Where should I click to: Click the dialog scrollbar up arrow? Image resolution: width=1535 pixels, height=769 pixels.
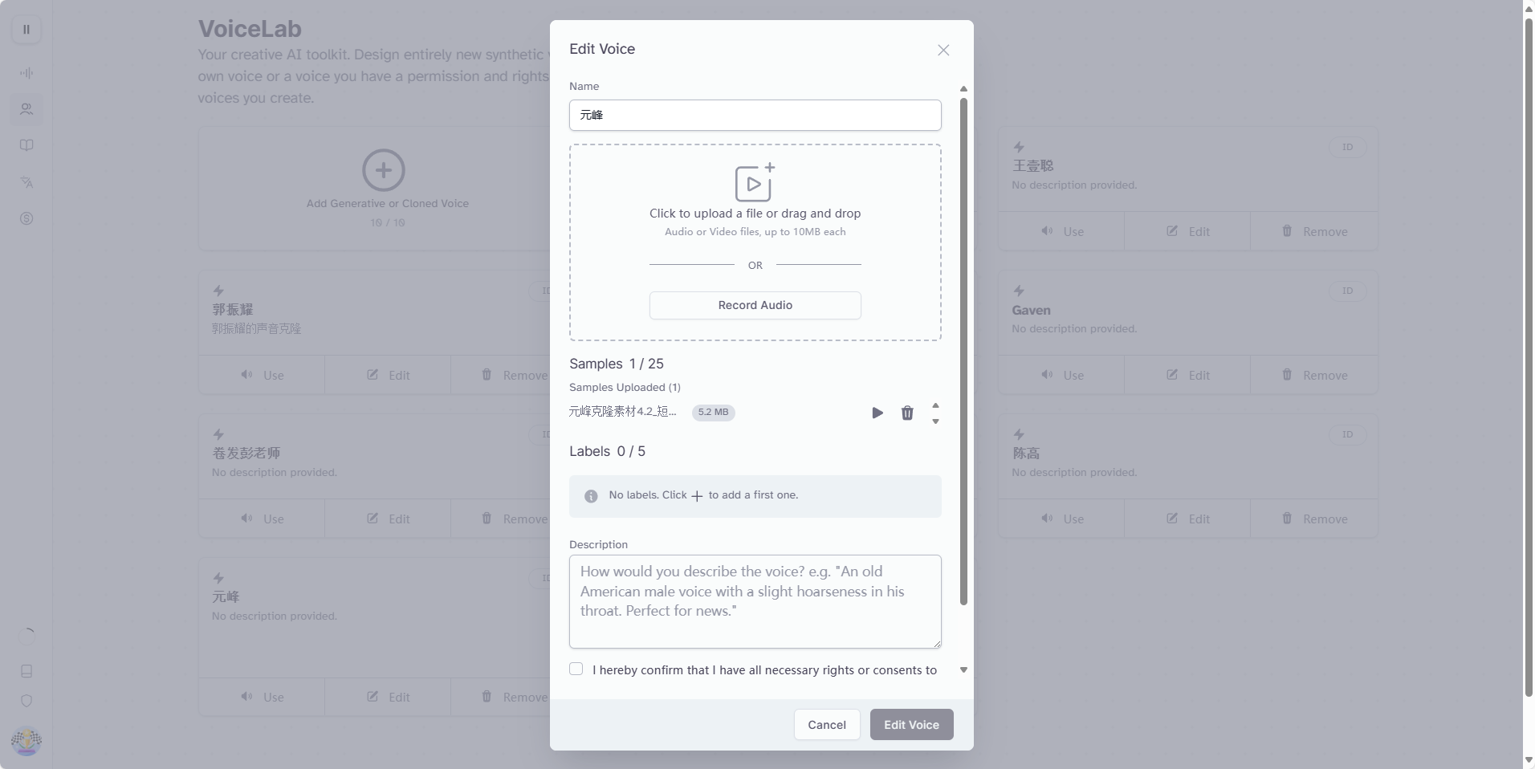964,89
